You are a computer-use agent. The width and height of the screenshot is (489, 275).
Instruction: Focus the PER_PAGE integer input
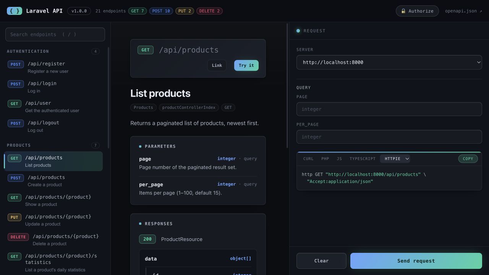[389, 137]
